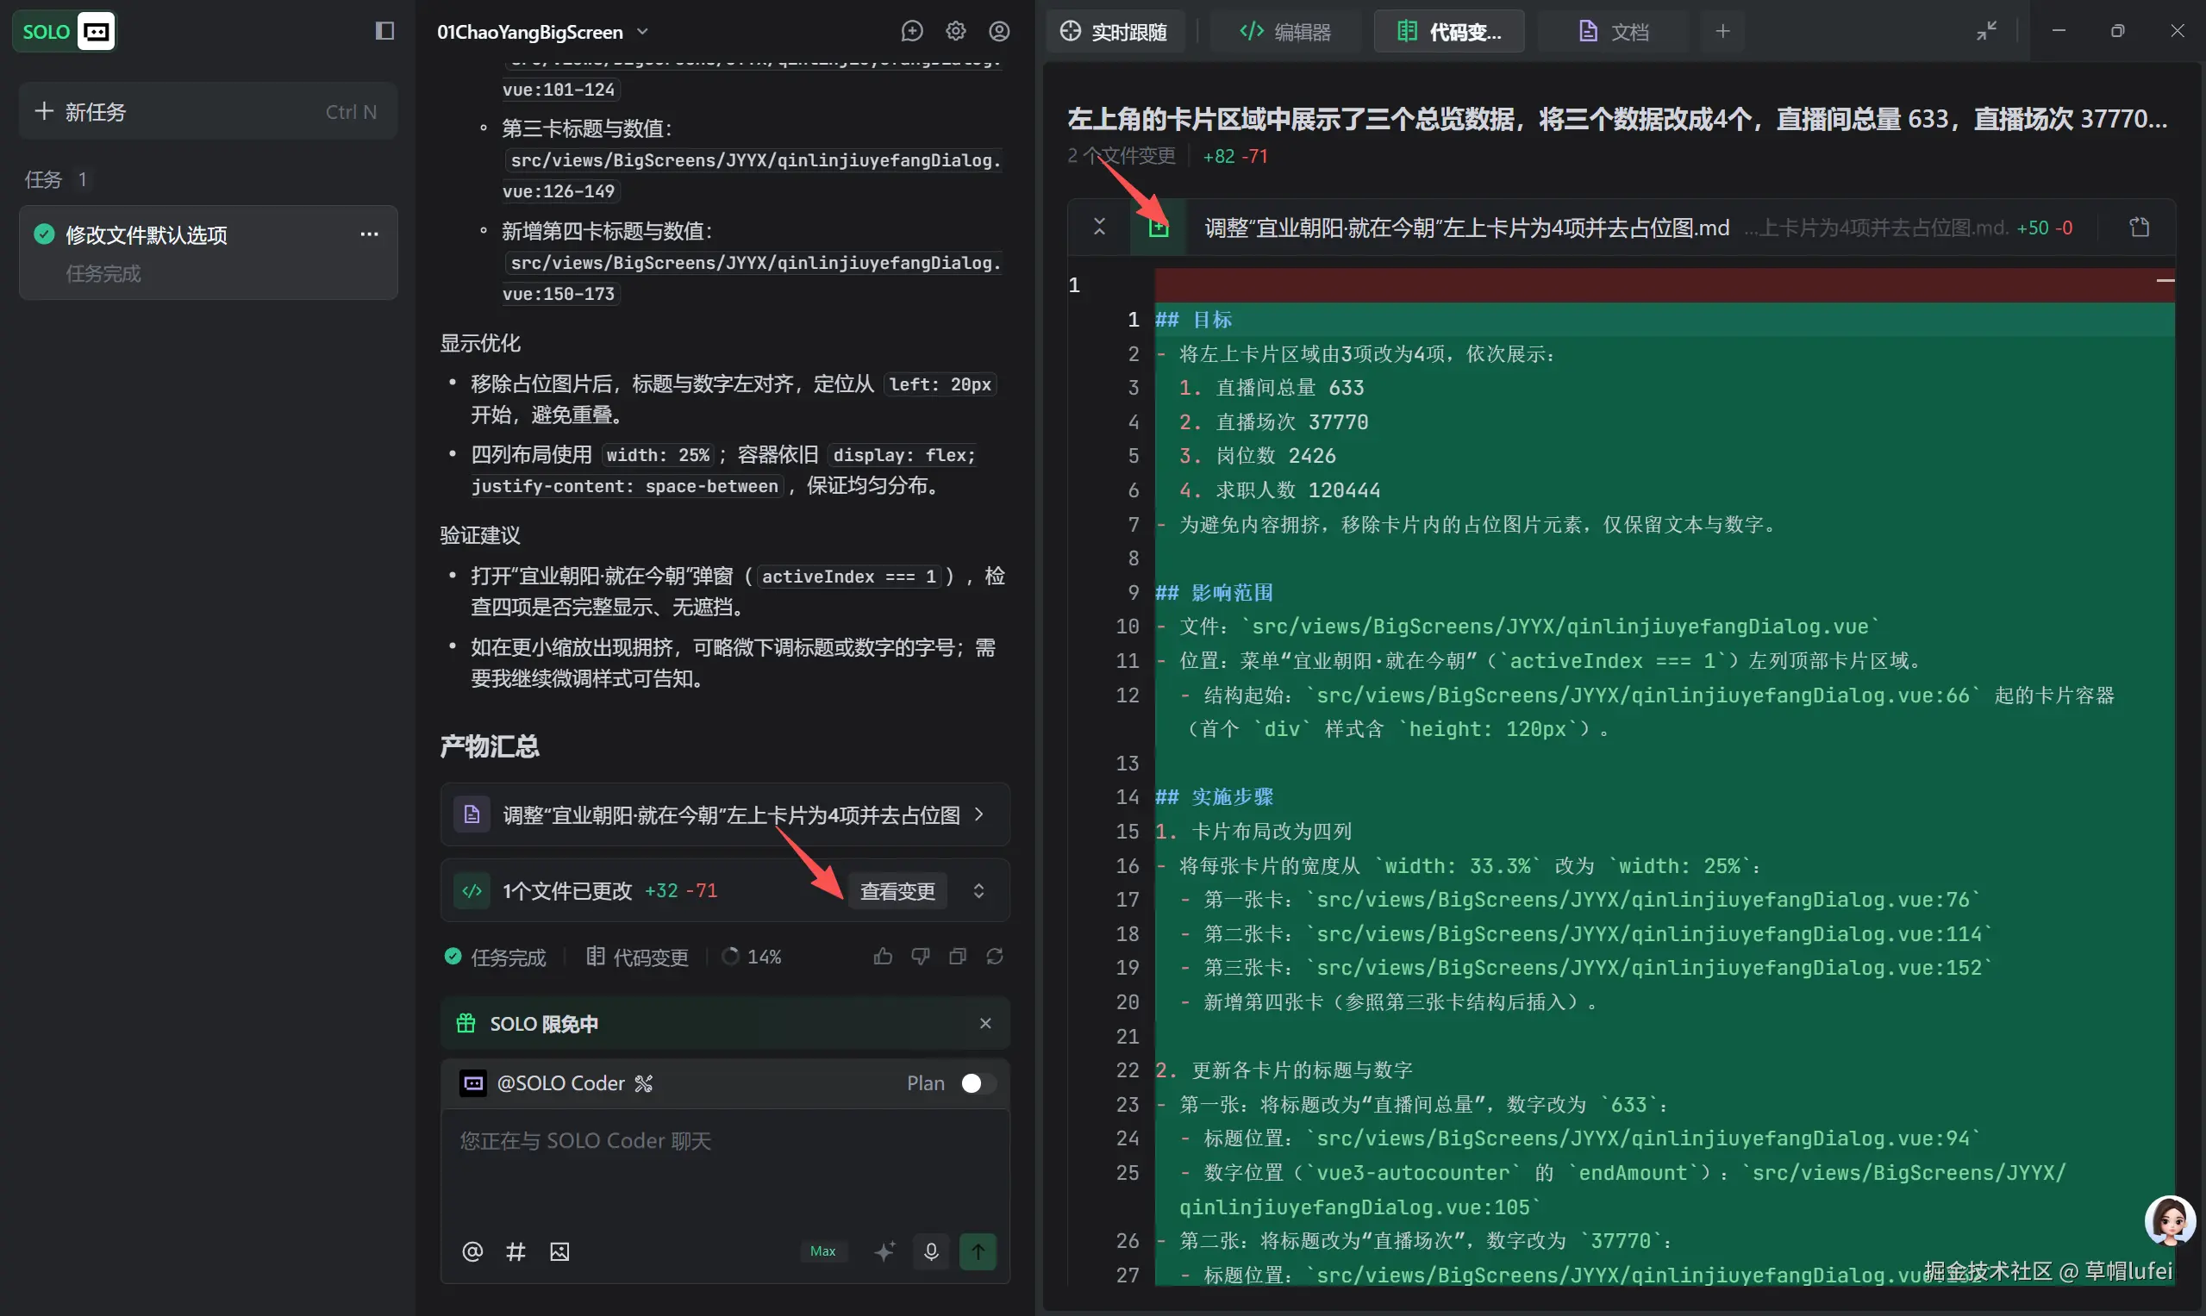
Task: Click the tools icon next to @SOLO Coder
Action: [644, 1082]
